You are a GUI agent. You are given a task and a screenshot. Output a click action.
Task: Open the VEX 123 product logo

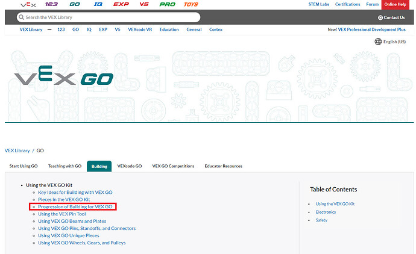[x=51, y=4]
